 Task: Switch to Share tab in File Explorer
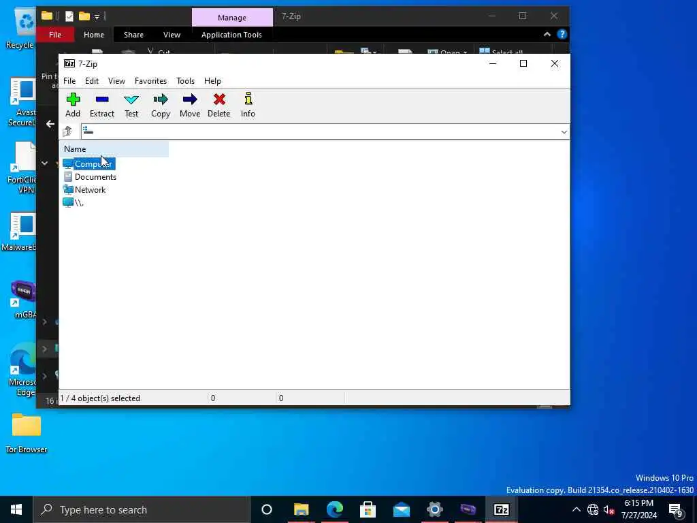[x=133, y=35]
